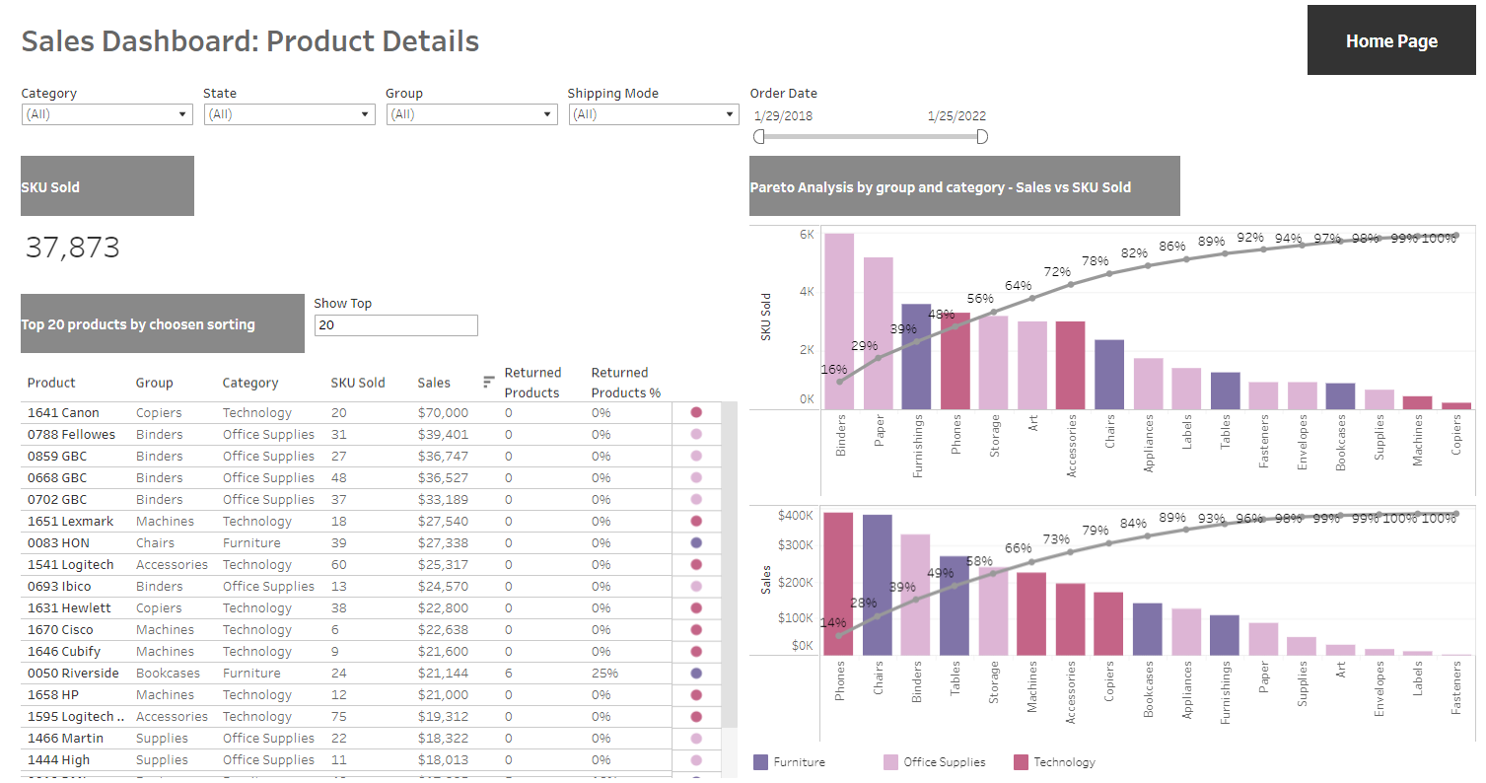
Task: Highlight Office Supplies in the legend
Action: [x=890, y=762]
